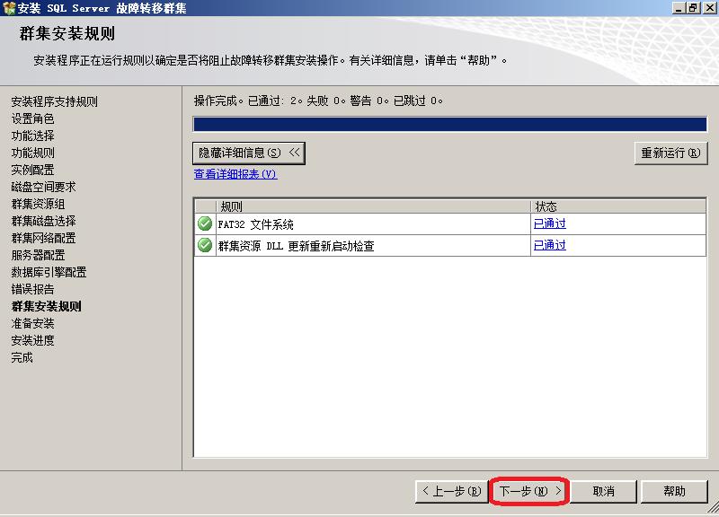Open 已通过 status link for FAT32 rule
Viewport: 719px width, 517px height.
point(549,224)
